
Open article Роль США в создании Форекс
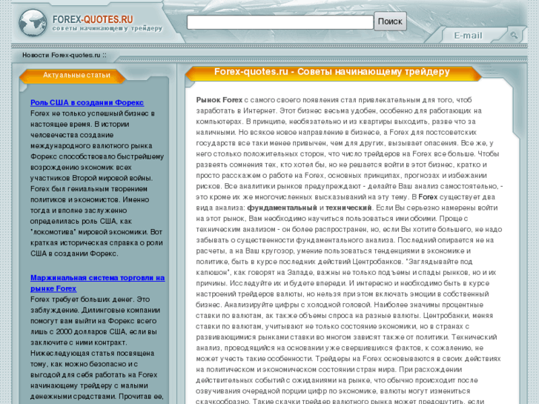click(x=87, y=102)
